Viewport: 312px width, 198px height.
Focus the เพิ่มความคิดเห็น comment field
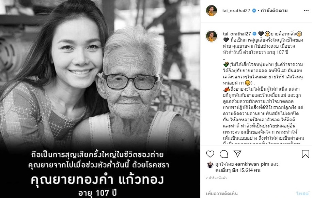point(249,194)
